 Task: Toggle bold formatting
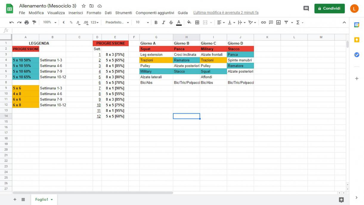click(x=156, y=22)
